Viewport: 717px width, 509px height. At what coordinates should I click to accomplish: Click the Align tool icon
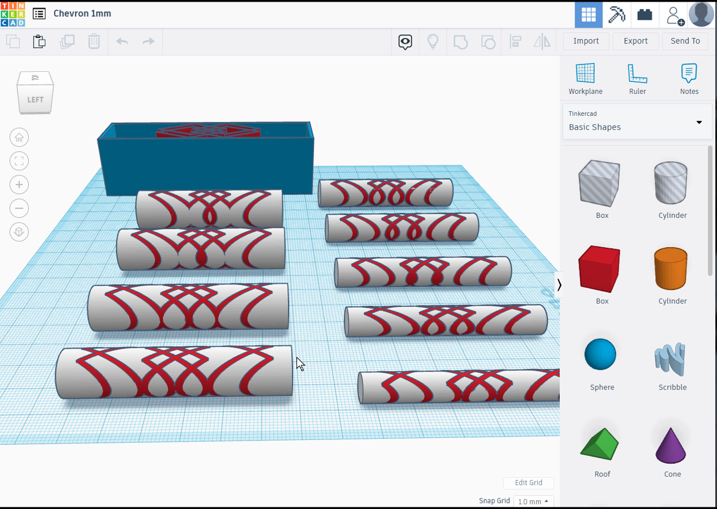pos(515,42)
